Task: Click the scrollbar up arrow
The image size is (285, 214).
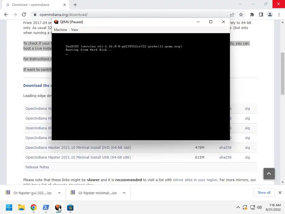Action: point(283,22)
